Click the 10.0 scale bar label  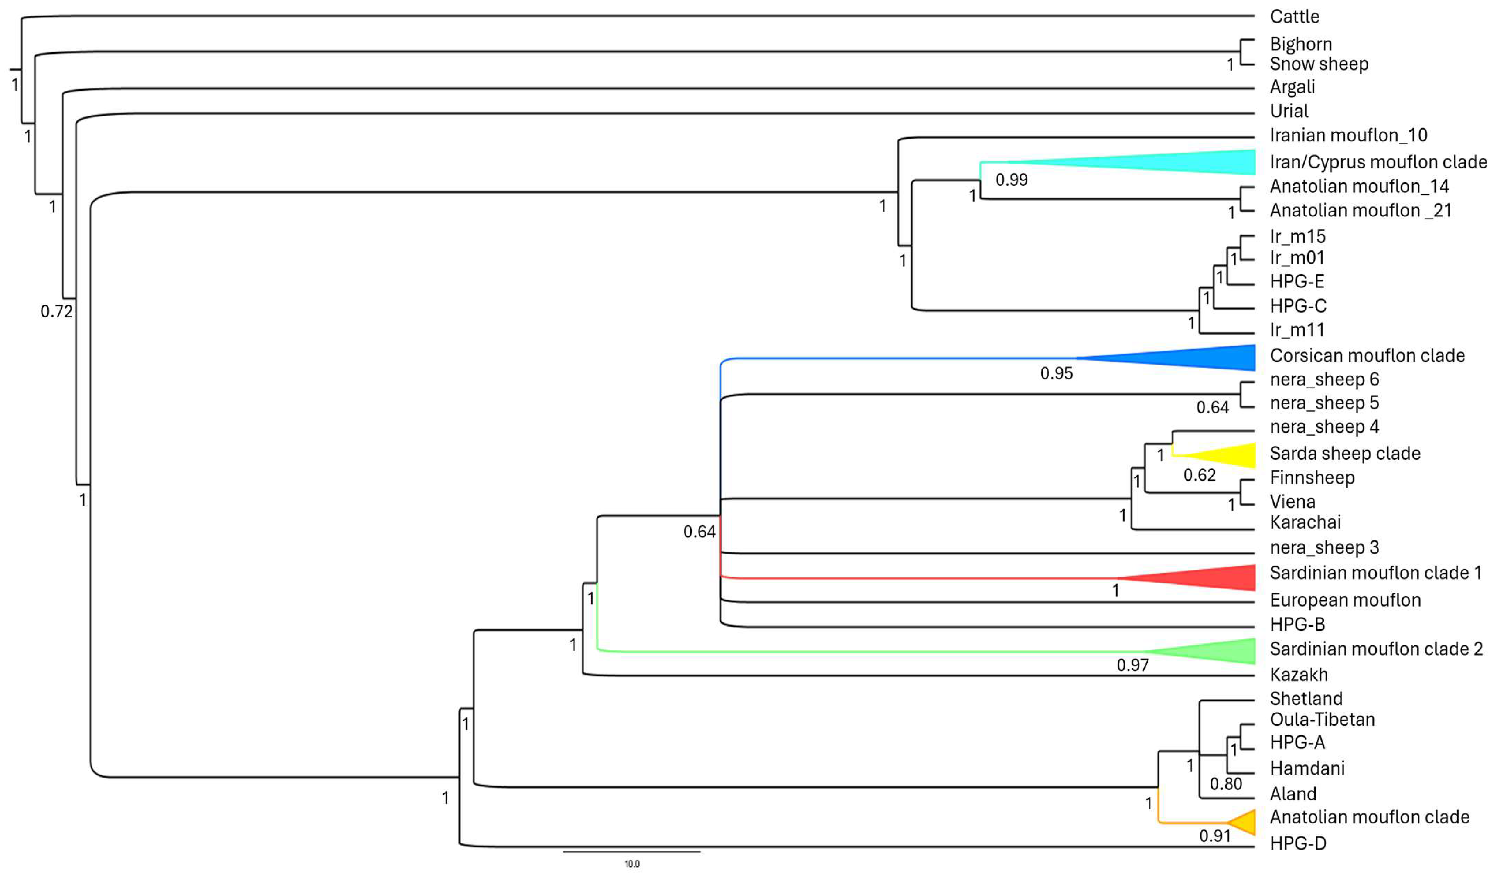[x=631, y=864]
